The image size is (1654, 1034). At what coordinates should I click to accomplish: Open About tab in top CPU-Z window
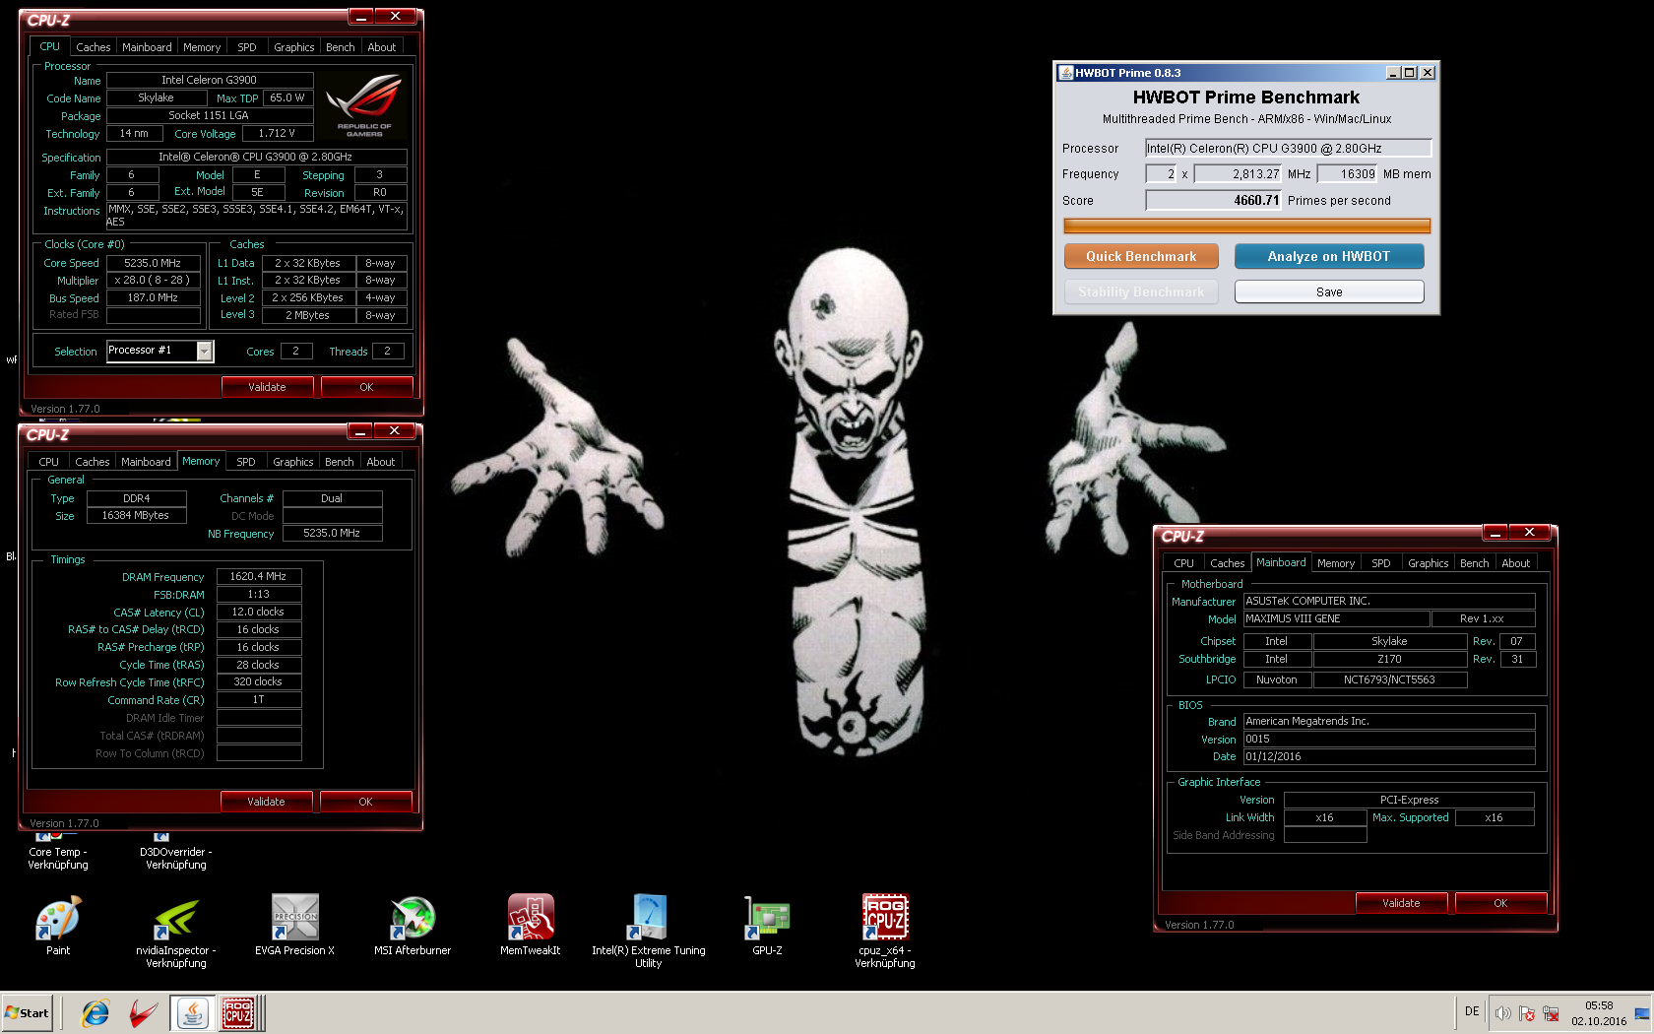click(382, 47)
